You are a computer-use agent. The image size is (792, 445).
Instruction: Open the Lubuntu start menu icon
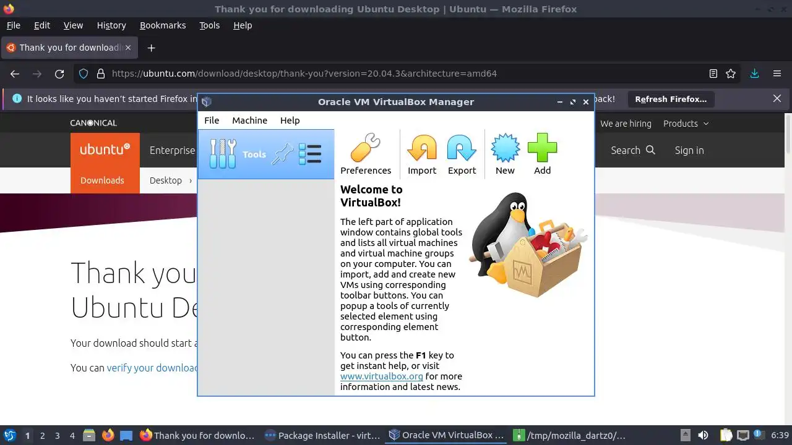(x=9, y=436)
